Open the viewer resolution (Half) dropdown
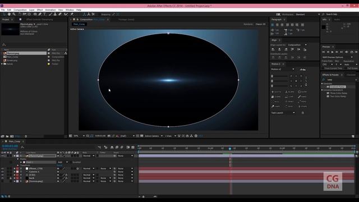Viewport: 359px width, 202px height. [x=127, y=136]
